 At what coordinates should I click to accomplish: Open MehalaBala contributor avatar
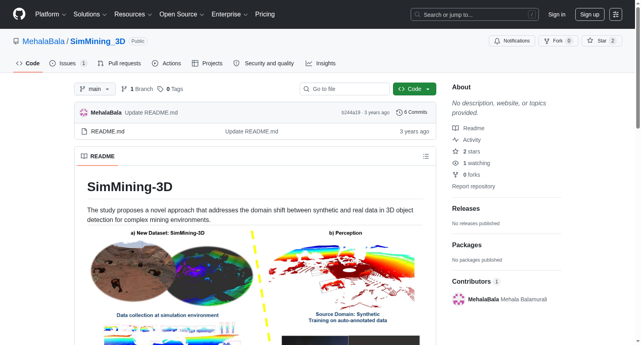coord(458,299)
